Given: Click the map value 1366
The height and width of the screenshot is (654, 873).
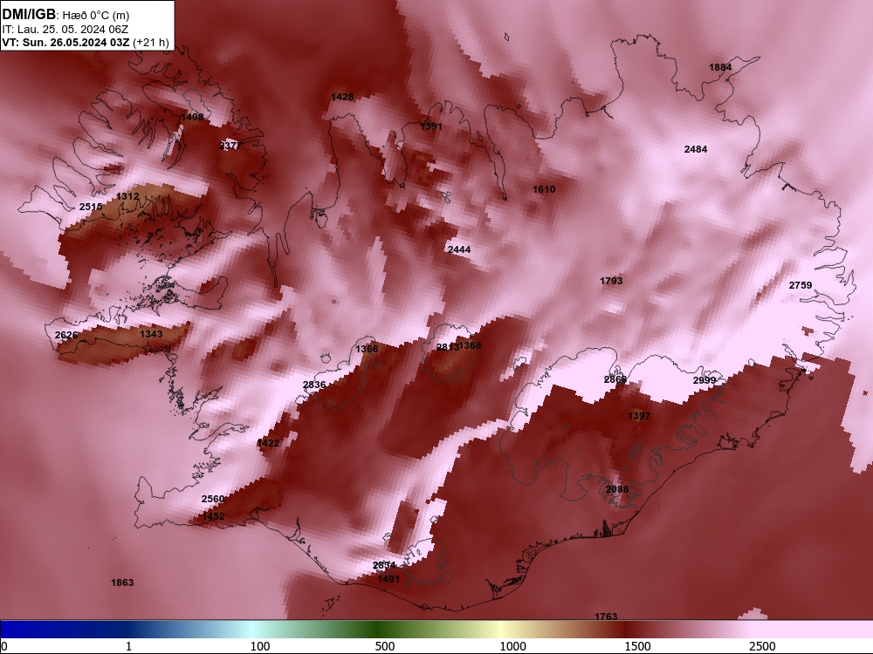Looking at the screenshot, I should 367,349.
